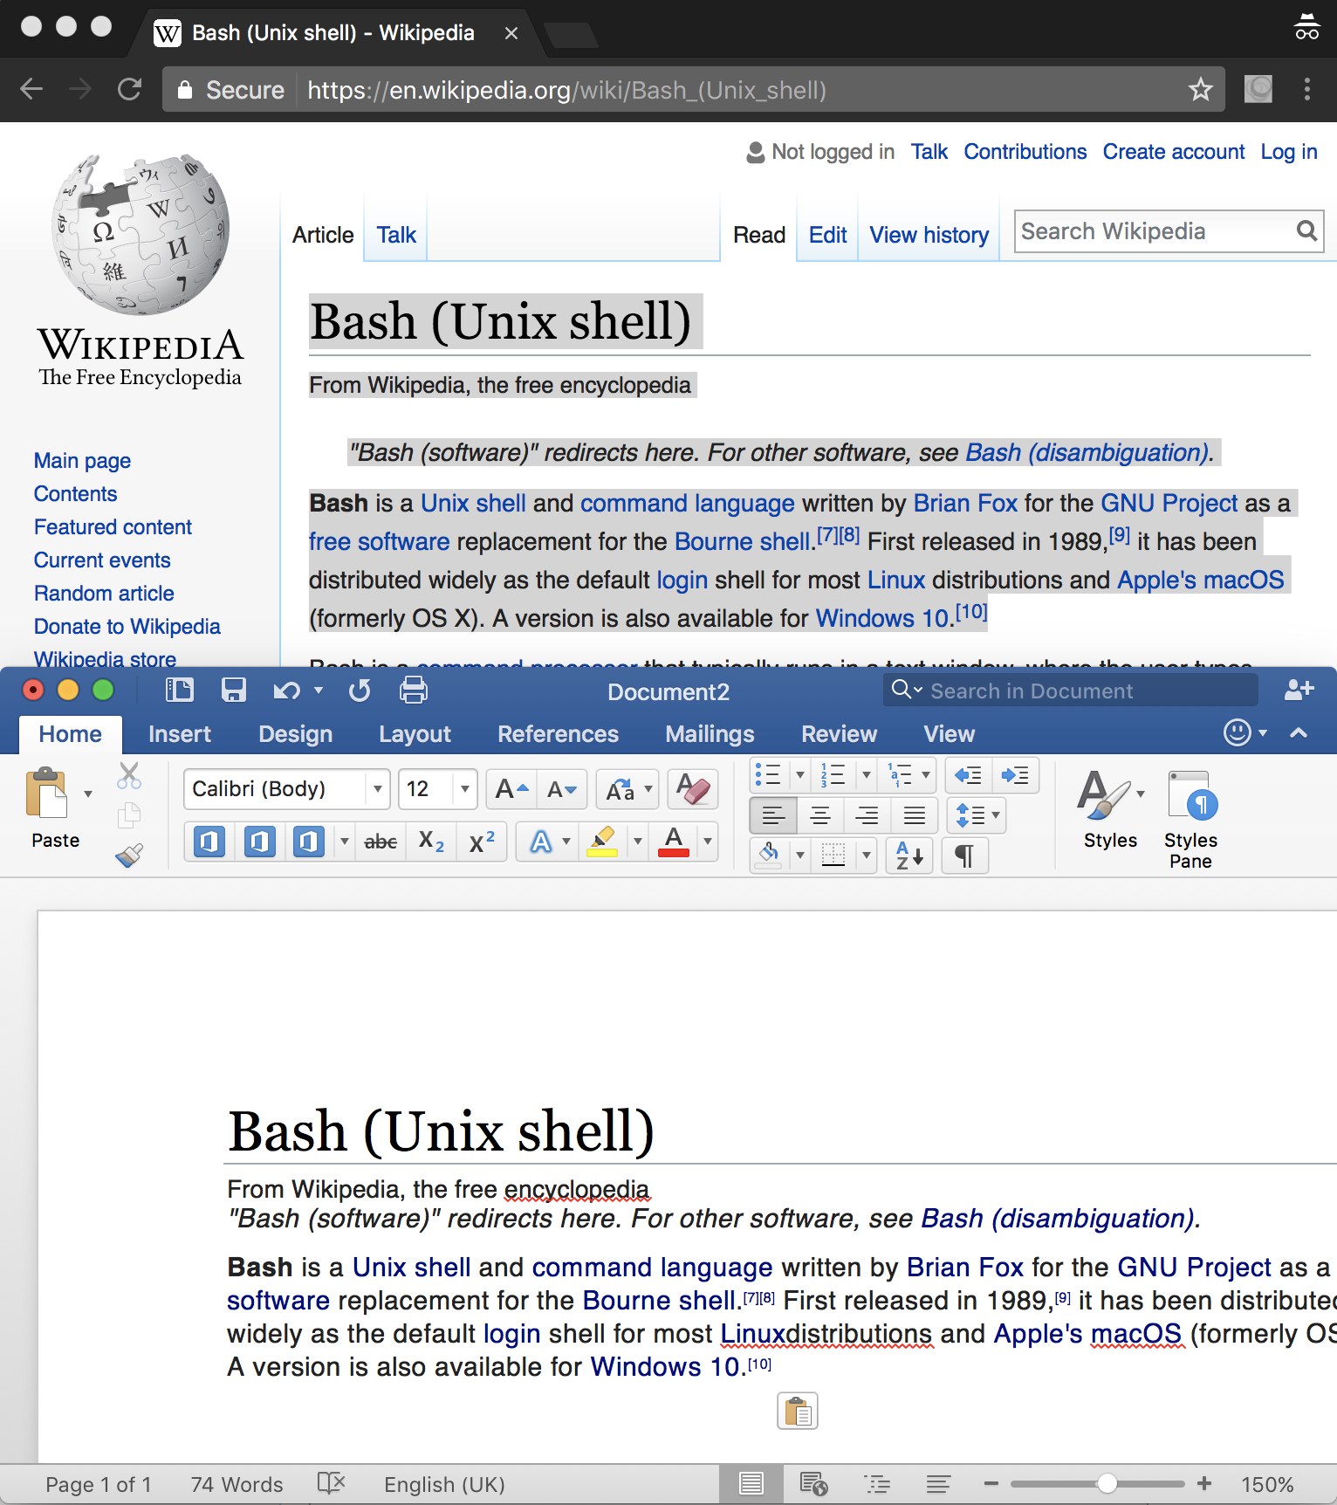Viewport: 1337px width, 1505px height.
Task: Justify the paragraph text
Action: [x=915, y=815]
